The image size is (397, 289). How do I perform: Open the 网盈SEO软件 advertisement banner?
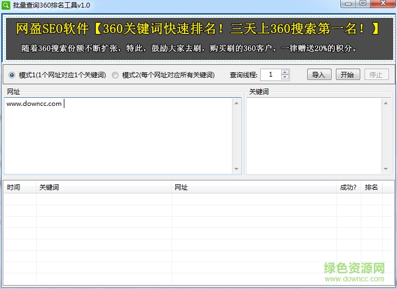click(200, 39)
